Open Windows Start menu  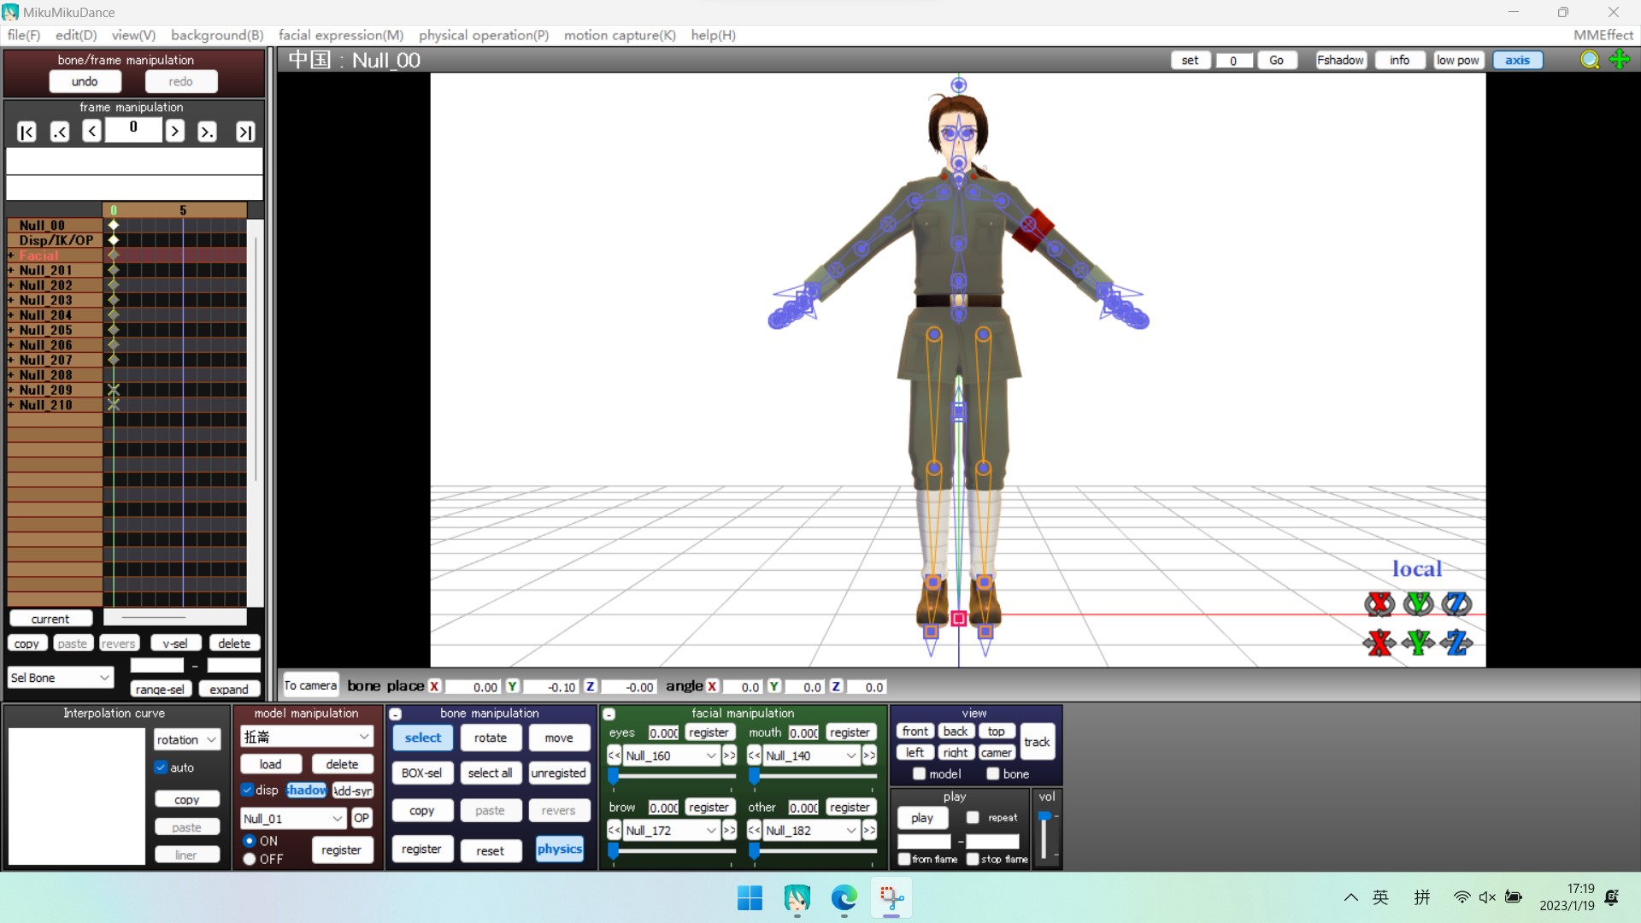pyautogui.click(x=750, y=898)
